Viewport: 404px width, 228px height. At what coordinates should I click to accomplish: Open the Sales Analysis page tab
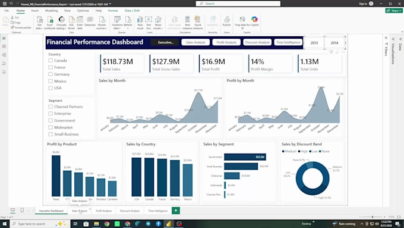(x=80, y=211)
